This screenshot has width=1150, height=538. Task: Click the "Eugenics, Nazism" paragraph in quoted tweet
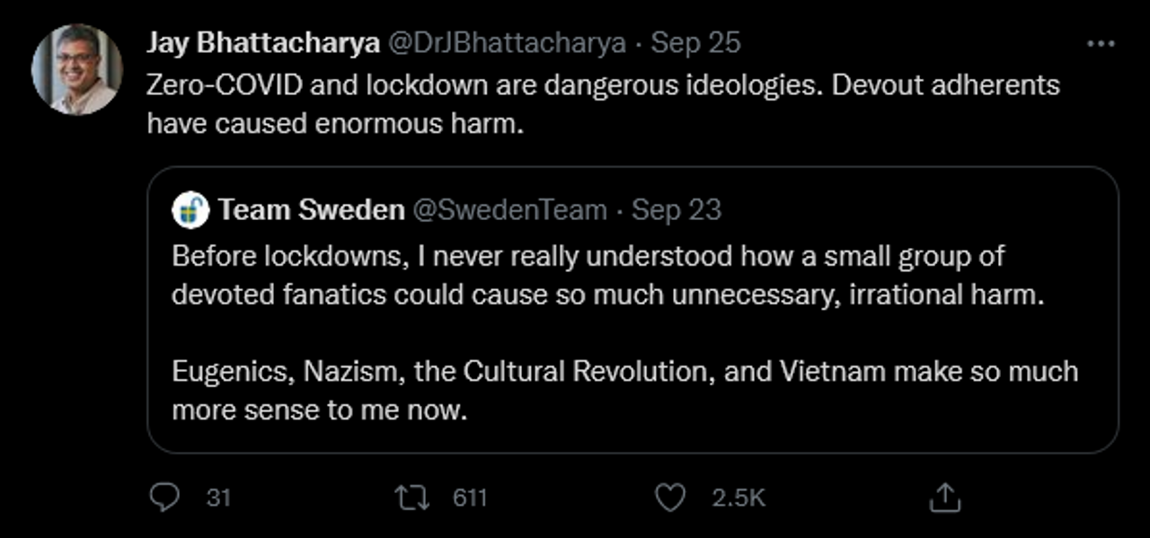624,391
